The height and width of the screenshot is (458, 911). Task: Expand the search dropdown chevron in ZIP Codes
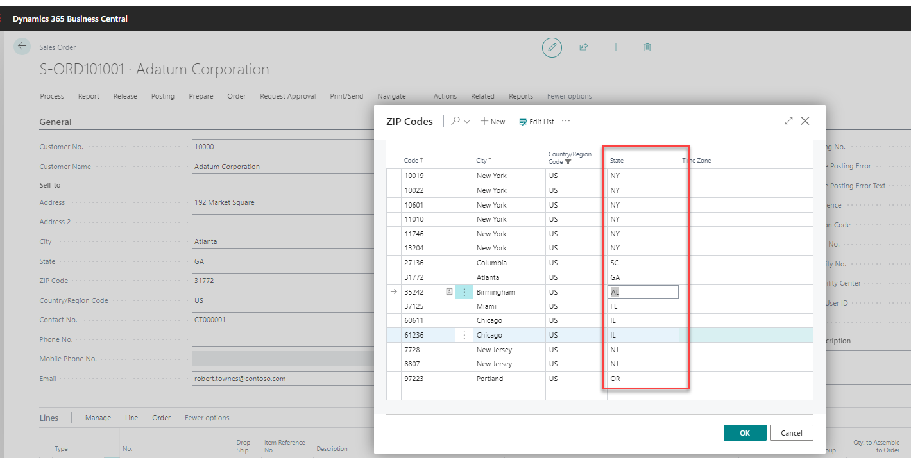pyautogui.click(x=467, y=121)
